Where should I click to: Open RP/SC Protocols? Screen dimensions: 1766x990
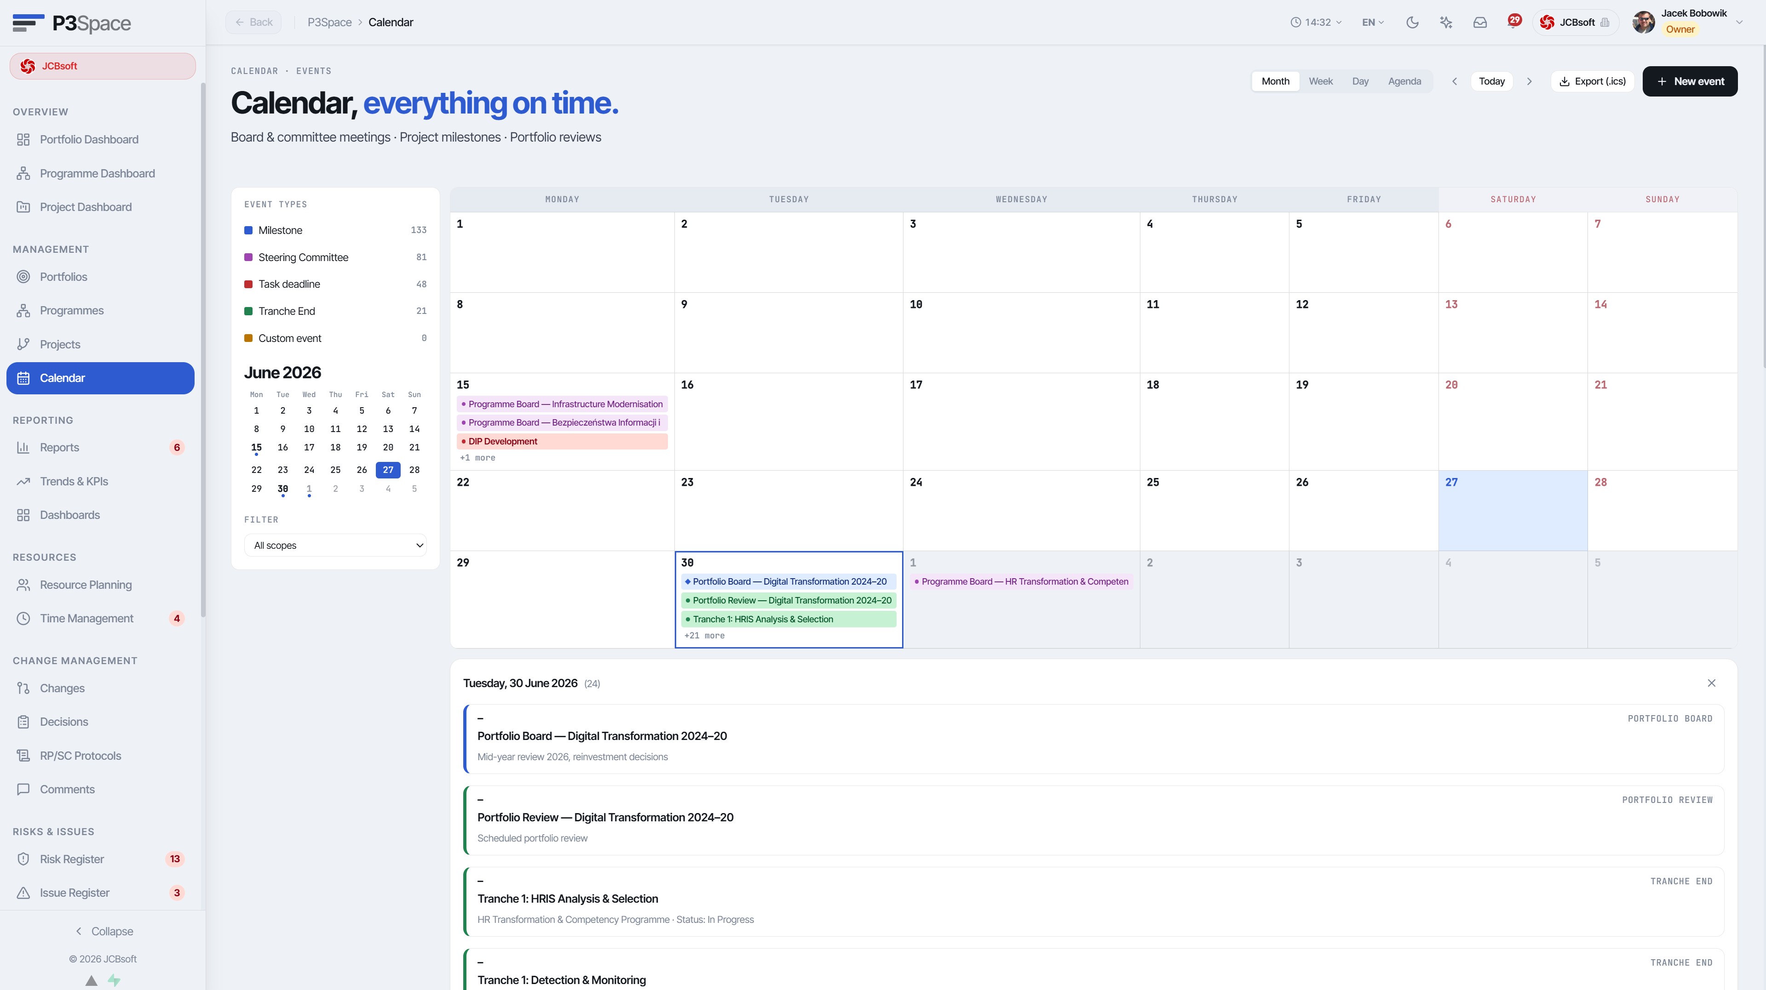[x=100, y=756]
